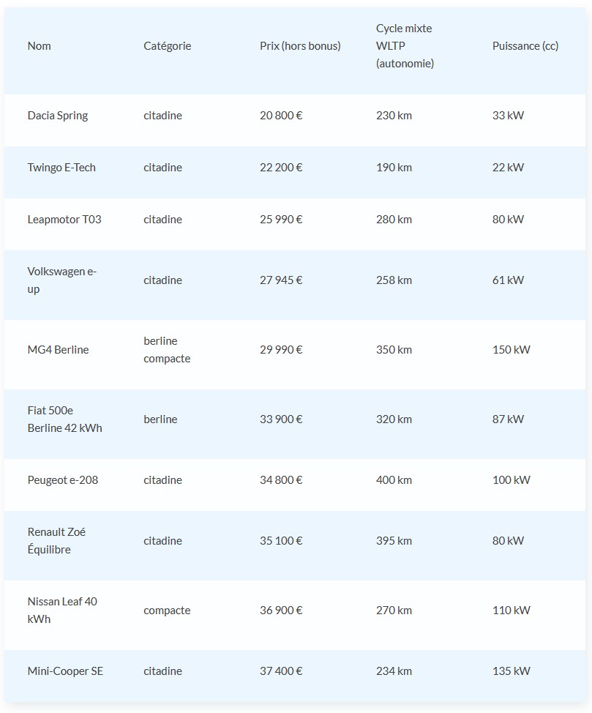Click the Mini-Cooper SE name cell
The image size is (592, 713).
point(65,671)
